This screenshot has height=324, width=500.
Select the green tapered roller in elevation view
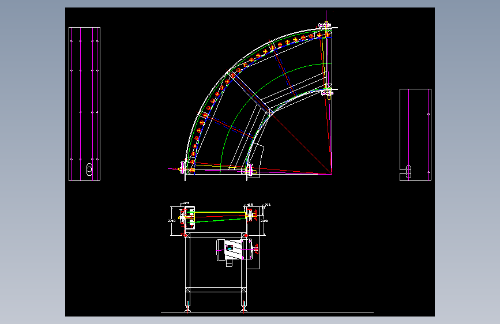click(219, 217)
